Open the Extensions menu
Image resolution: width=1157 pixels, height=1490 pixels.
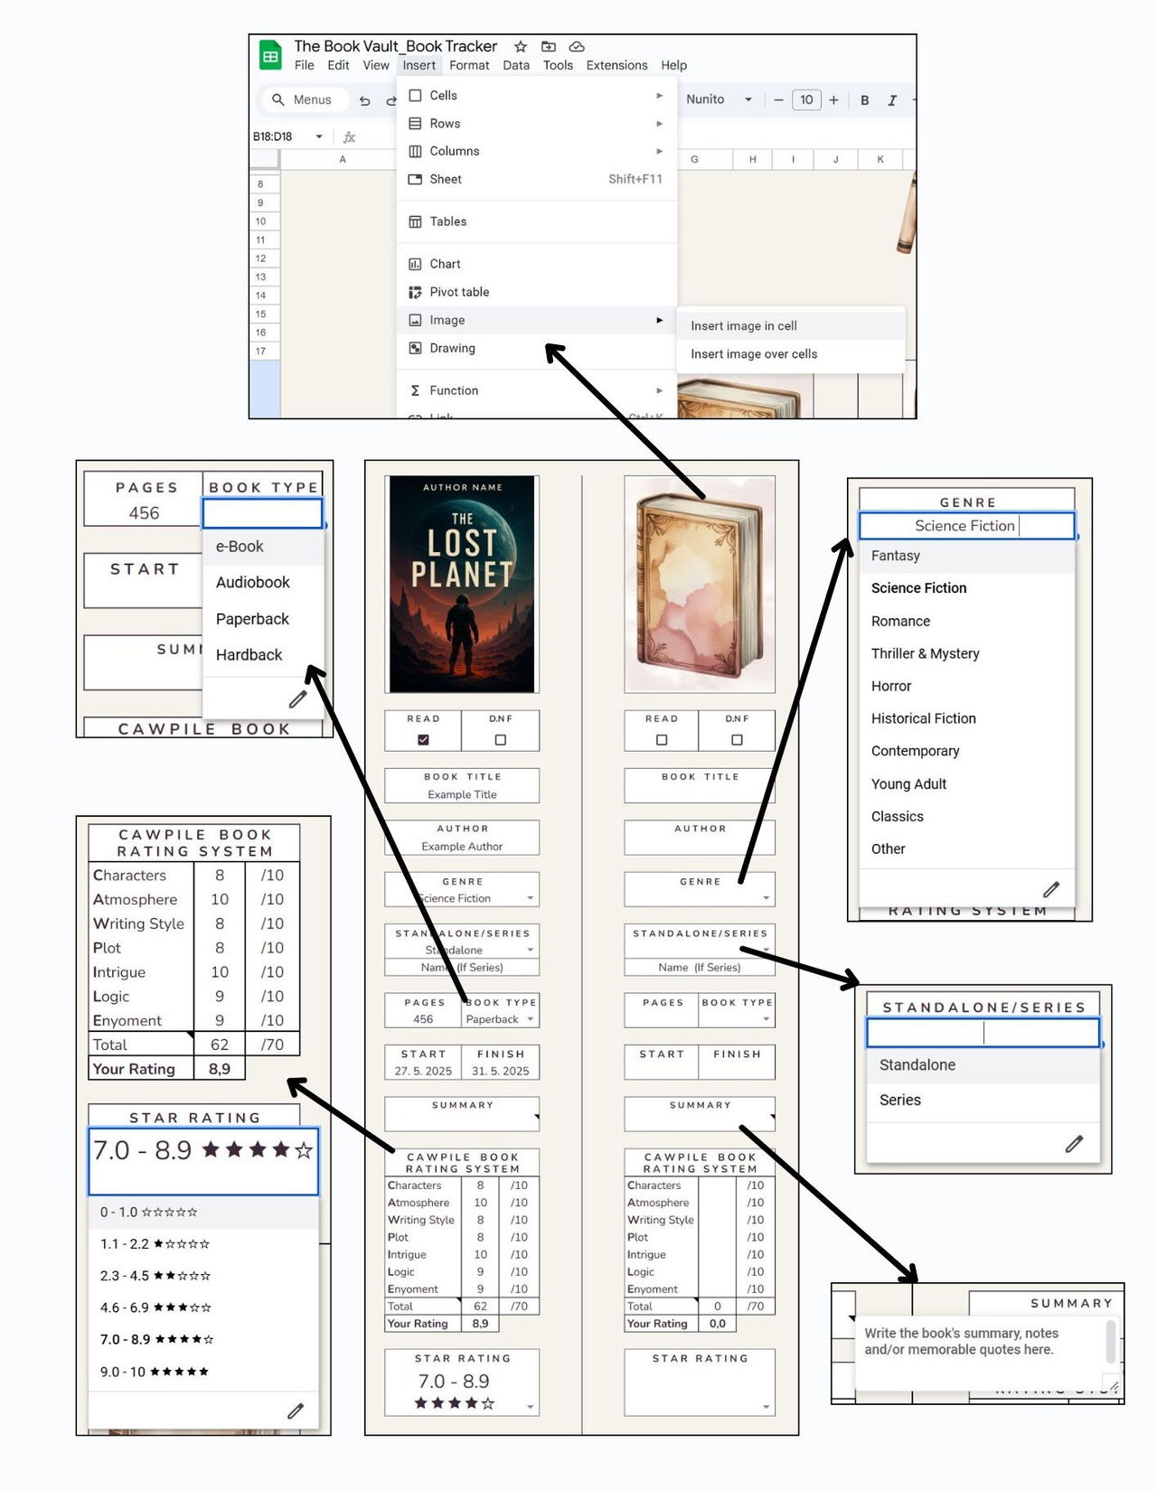coord(616,65)
